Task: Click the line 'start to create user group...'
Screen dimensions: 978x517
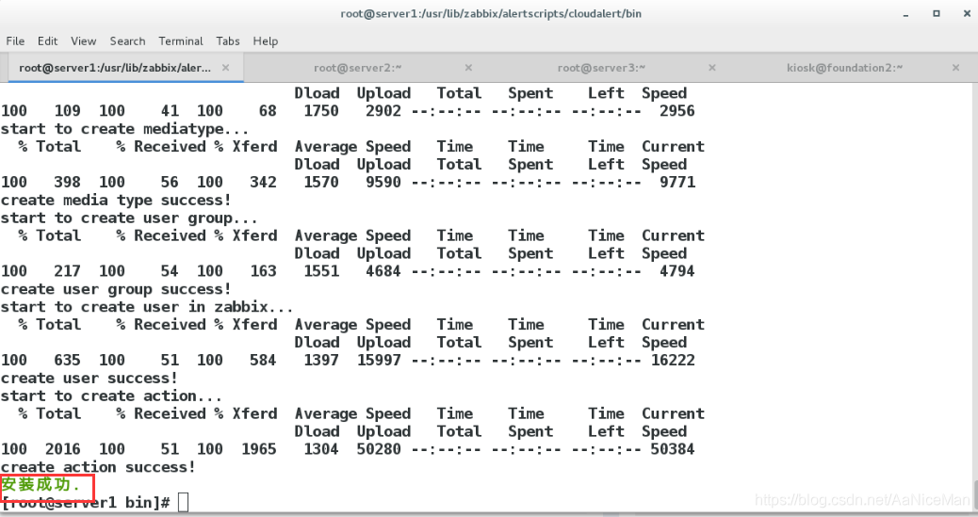Action: coord(129,218)
